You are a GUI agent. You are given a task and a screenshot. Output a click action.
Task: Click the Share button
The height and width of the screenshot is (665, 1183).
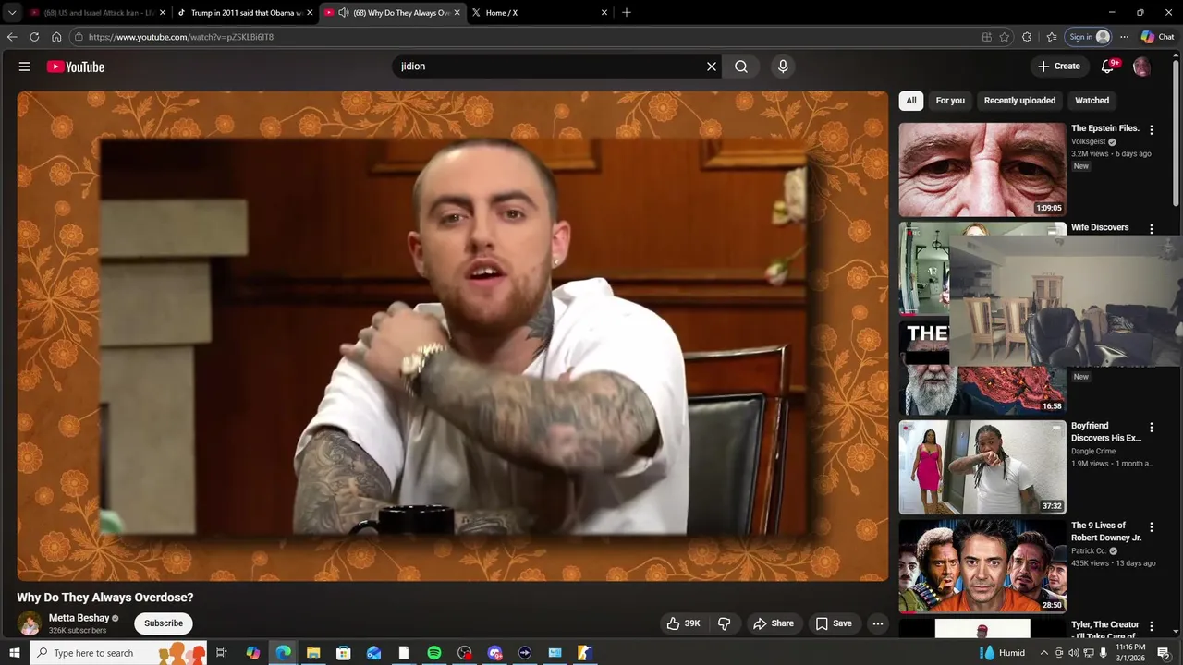tap(774, 623)
